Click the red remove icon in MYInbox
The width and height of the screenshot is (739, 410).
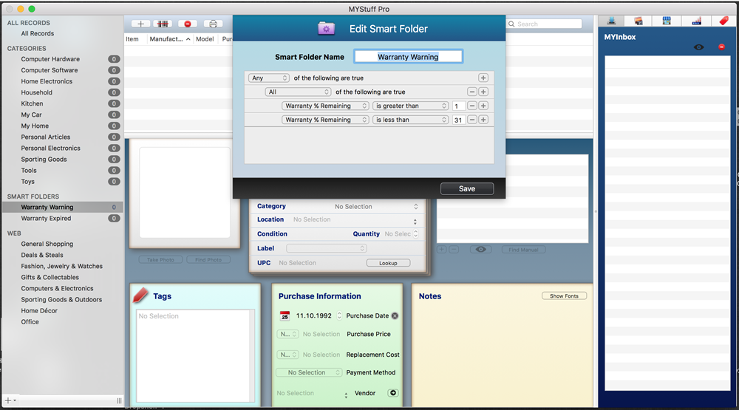pos(721,47)
